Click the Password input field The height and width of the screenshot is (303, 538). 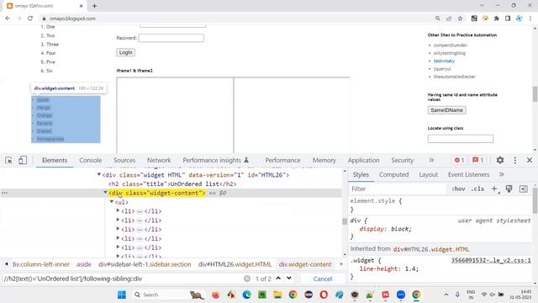[x=171, y=38]
